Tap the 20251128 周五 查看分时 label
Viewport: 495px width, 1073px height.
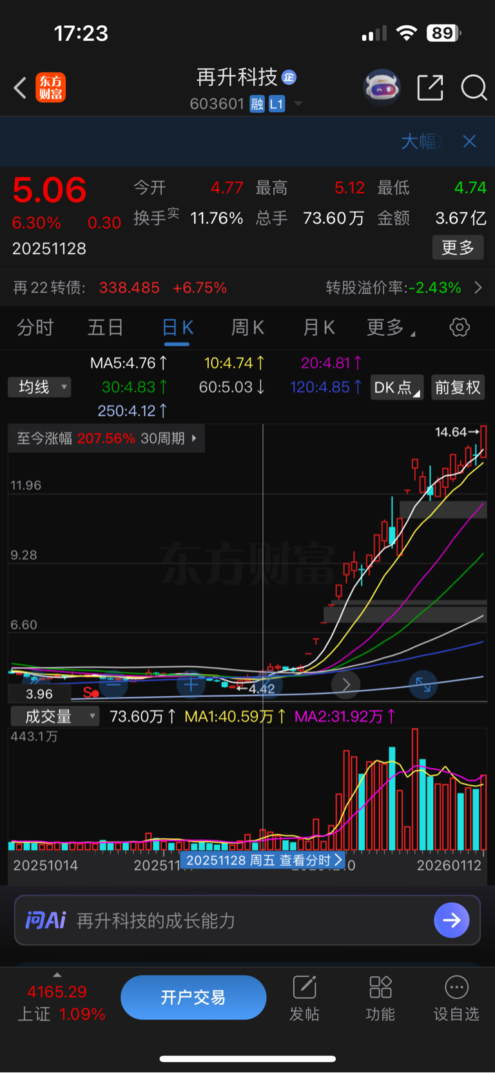[x=262, y=860]
